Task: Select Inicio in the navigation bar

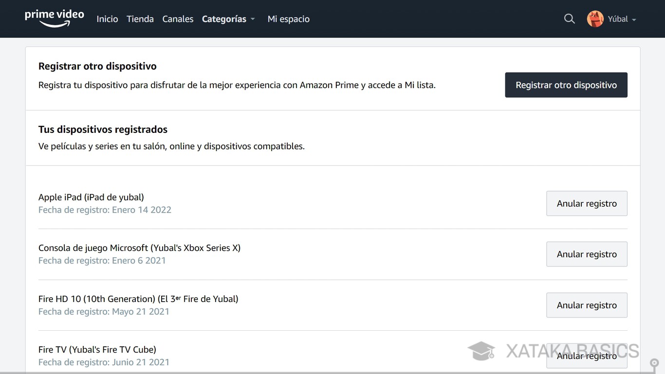Action: click(x=107, y=19)
